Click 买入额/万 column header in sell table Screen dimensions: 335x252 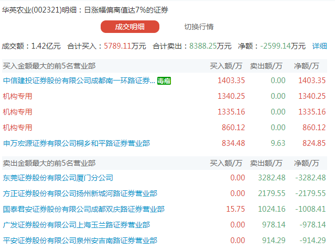[226, 163]
